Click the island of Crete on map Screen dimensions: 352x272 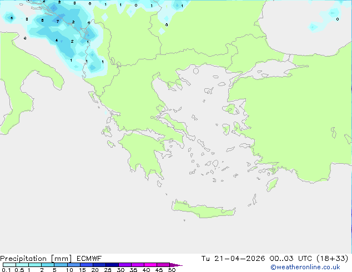pos(203,209)
